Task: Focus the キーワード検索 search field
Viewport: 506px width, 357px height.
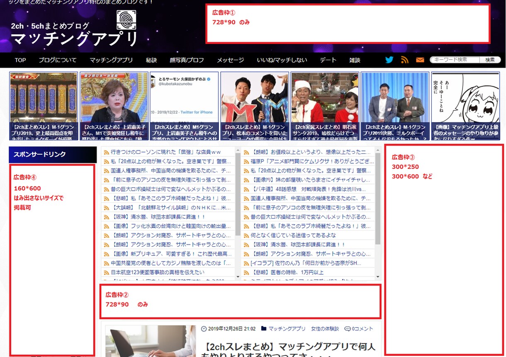Action: point(455,60)
